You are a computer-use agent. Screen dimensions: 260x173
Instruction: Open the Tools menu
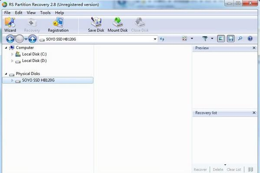click(x=45, y=13)
